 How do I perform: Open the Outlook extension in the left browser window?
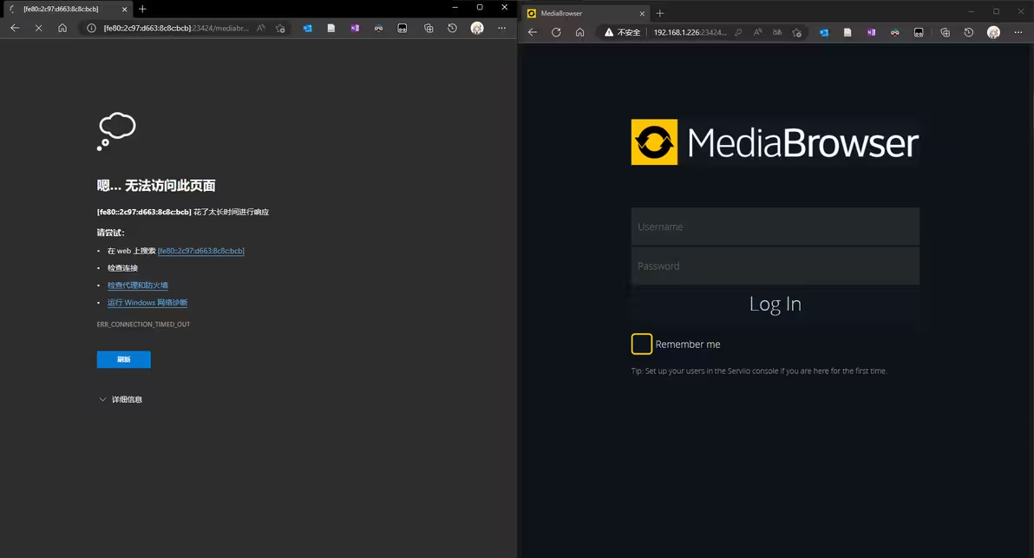click(307, 28)
